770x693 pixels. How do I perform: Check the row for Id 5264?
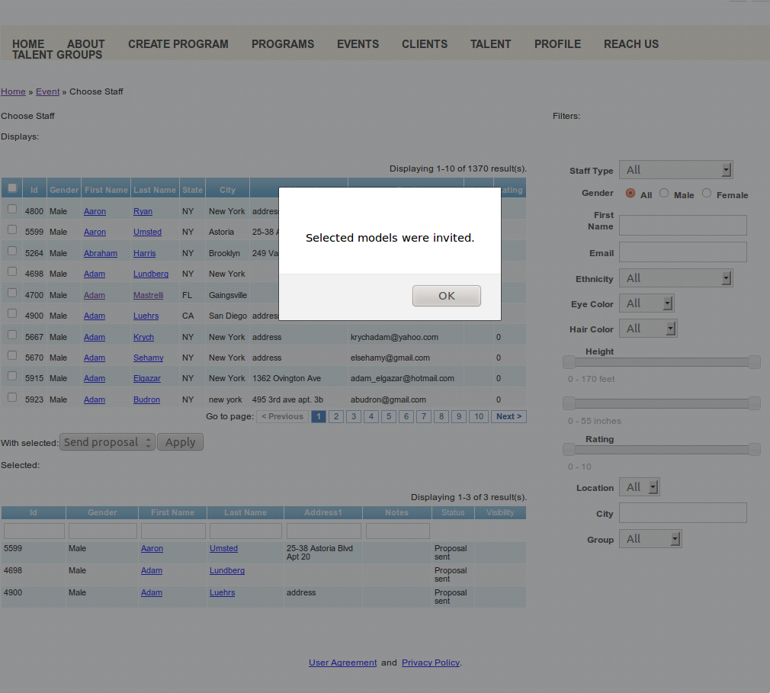click(x=12, y=251)
